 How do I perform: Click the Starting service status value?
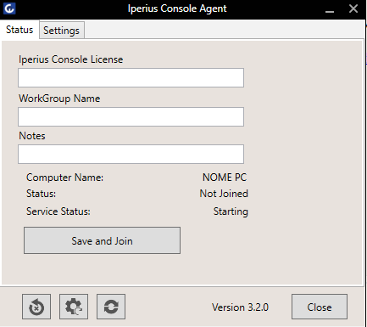pos(231,211)
